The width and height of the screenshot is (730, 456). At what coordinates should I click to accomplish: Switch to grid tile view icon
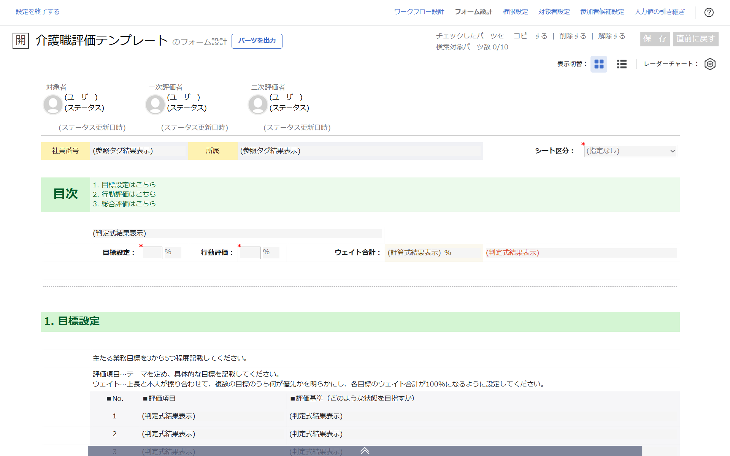point(599,64)
